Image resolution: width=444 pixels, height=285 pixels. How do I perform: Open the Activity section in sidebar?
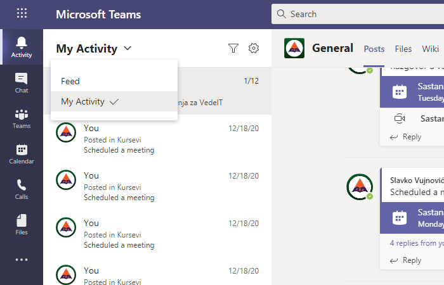click(22, 47)
